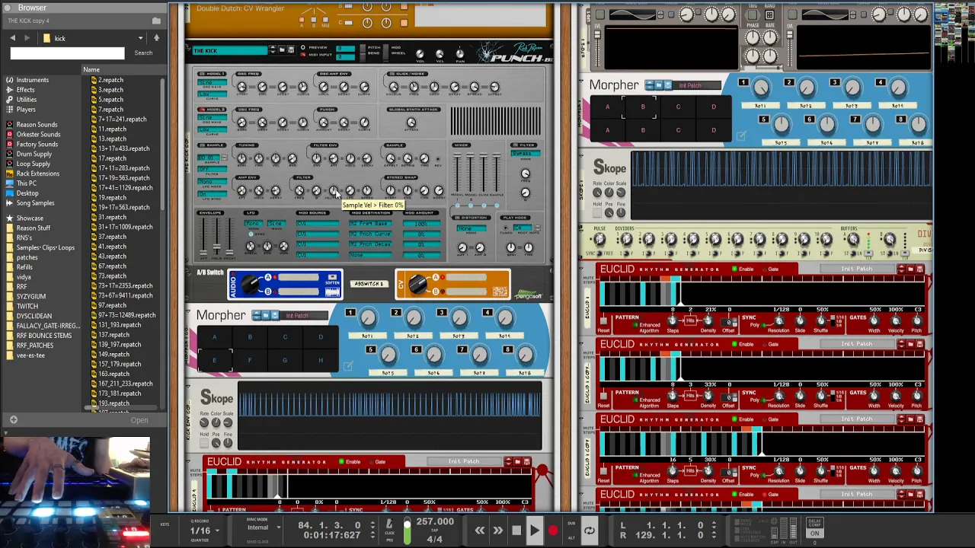The image size is (975, 548).
Task: Click the A/B Switch audio selector knob
Action: [x=250, y=285]
